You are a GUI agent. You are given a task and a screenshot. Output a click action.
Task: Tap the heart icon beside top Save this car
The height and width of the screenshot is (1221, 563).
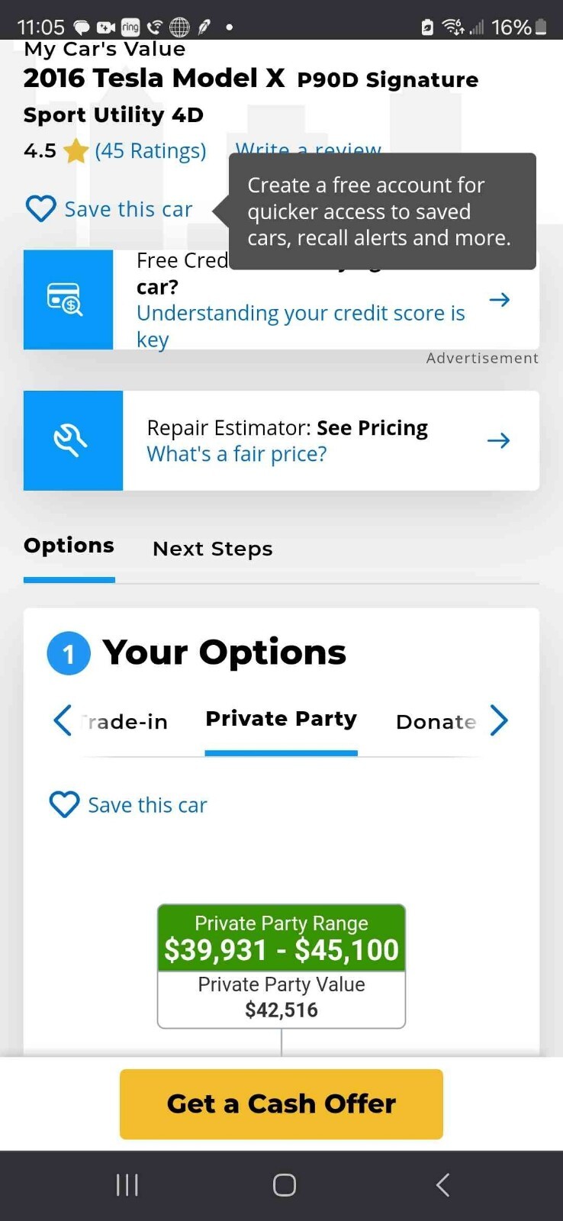coord(40,208)
